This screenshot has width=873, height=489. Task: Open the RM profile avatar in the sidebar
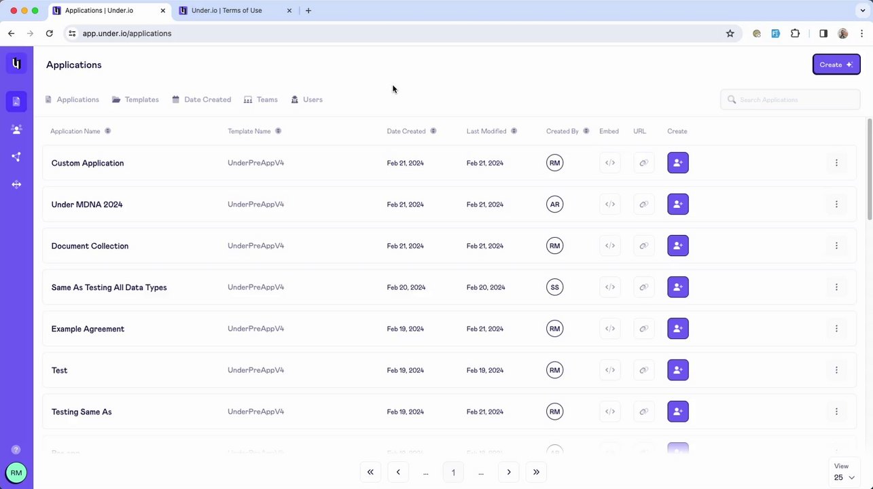[x=16, y=473]
